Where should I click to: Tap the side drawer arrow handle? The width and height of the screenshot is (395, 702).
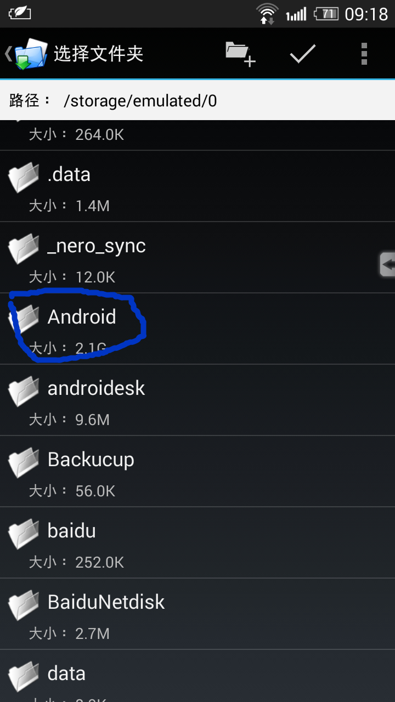[387, 264]
